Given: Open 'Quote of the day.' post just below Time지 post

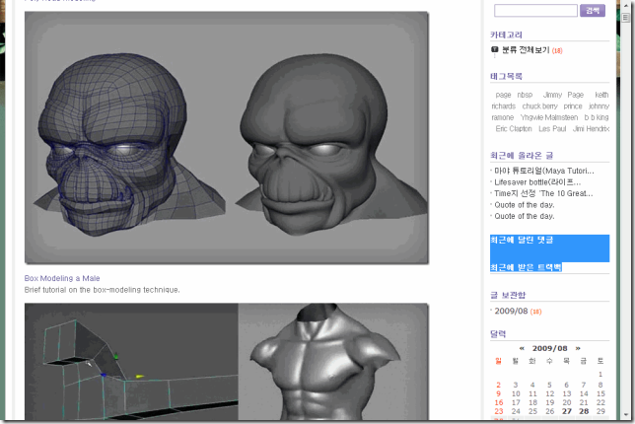Looking at the screenshot, I should tap(524, 205).
